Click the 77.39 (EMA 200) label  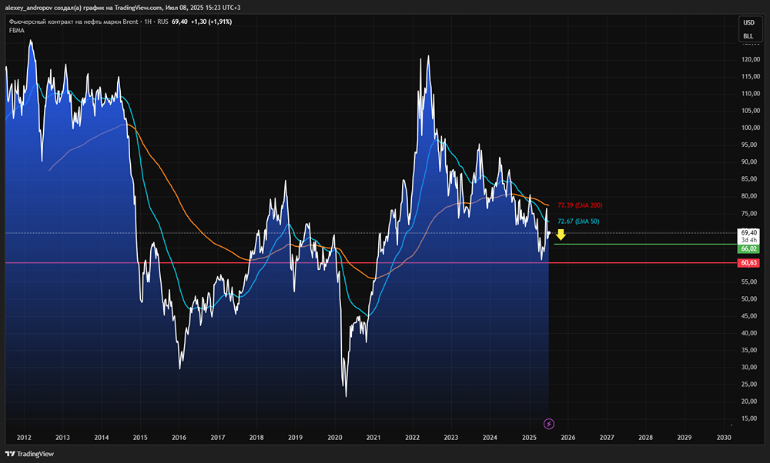580,205
